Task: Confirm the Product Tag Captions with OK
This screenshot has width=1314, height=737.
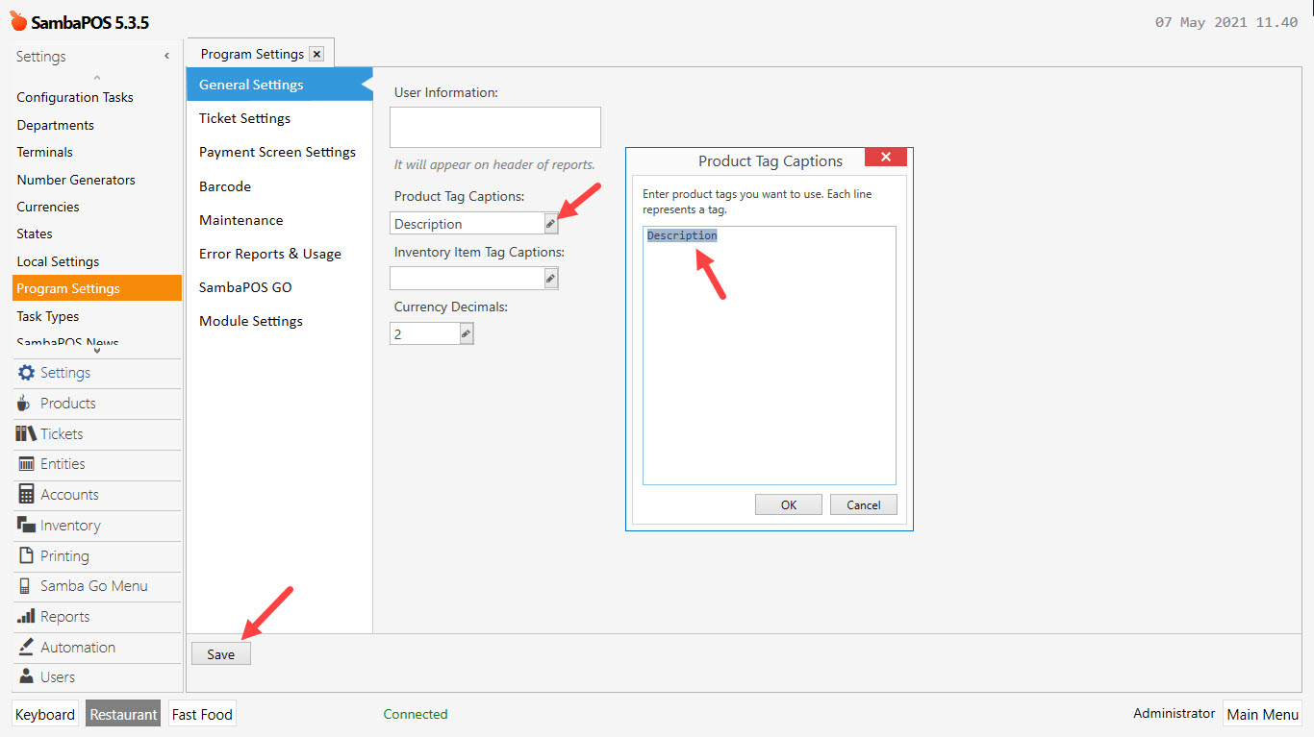Action: click(788, 504)
